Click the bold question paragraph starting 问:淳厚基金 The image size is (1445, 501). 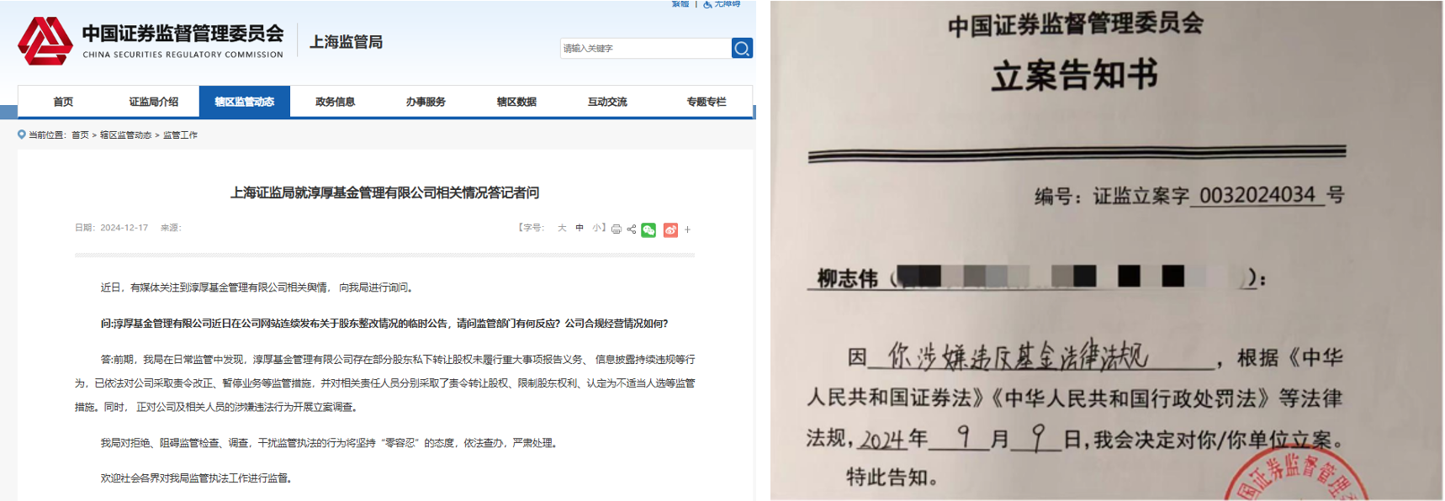[384, 324]
